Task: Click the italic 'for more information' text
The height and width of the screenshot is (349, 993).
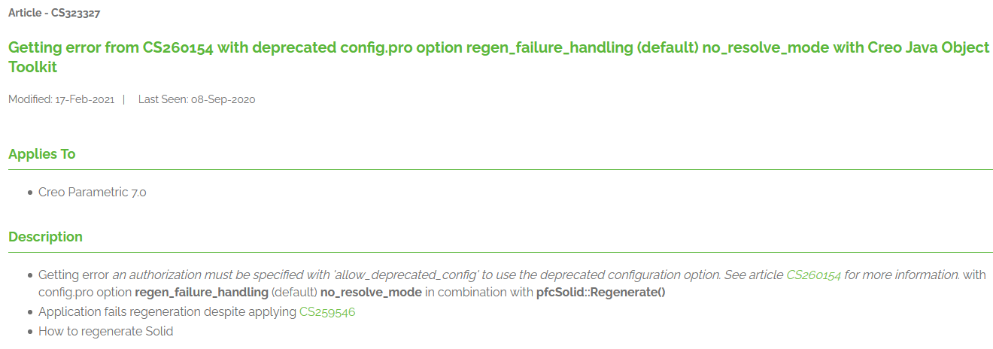Action: coord(901,275)
